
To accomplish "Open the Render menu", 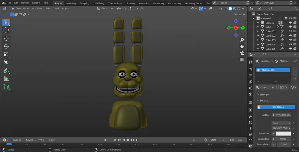I will click(x=25, y=3).
